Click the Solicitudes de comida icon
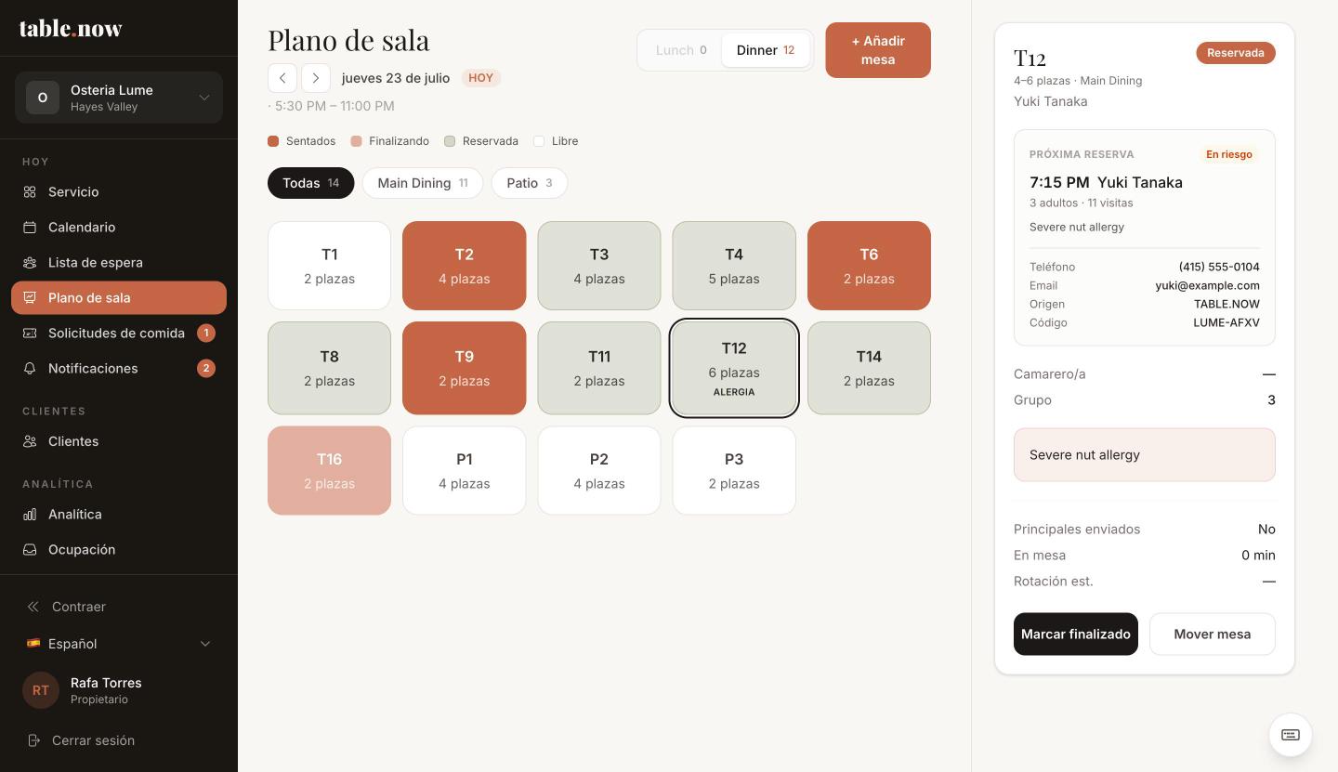The image size is (1338, 772). pos(30,334)
